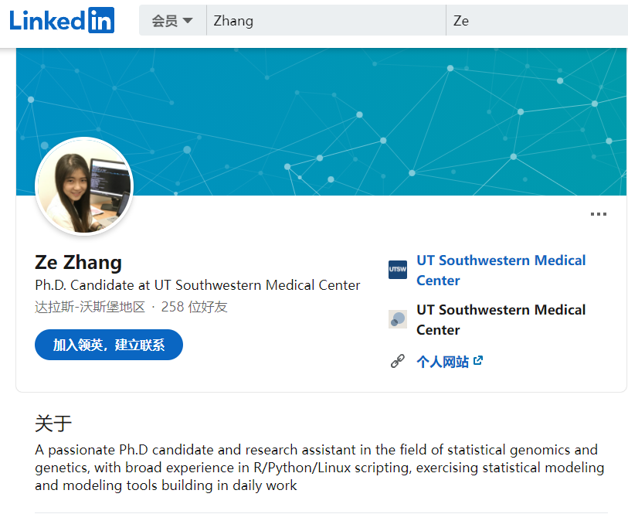Click the chain link icon
Viewport: 628px width, 514px height.
397,362
